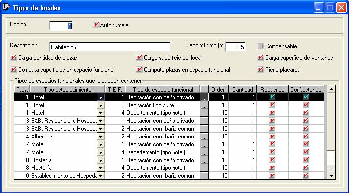Close the Tipos de locales window
Screen dimensions: 349x193
click(341, 8)
